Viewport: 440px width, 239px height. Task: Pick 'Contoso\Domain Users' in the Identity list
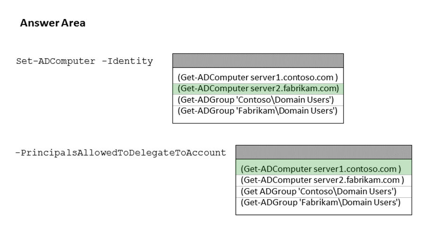pos(256,100)
